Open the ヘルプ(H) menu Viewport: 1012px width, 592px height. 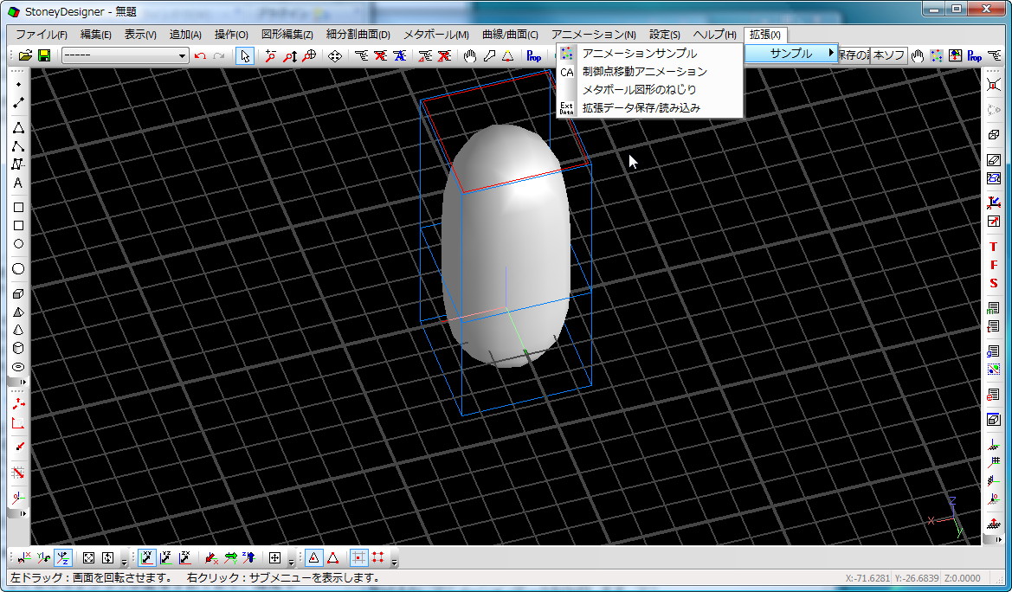pos(714,35)
